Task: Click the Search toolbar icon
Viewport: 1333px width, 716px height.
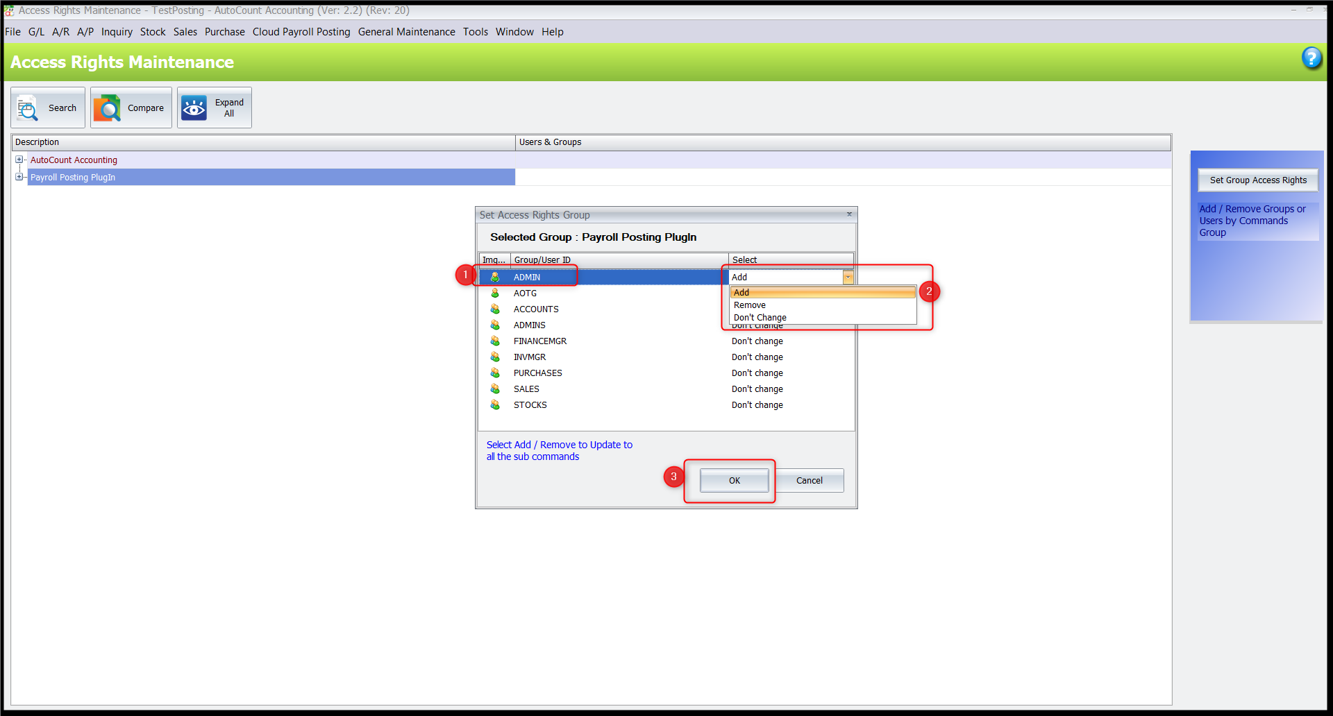Action: click(x=28, y=108)
